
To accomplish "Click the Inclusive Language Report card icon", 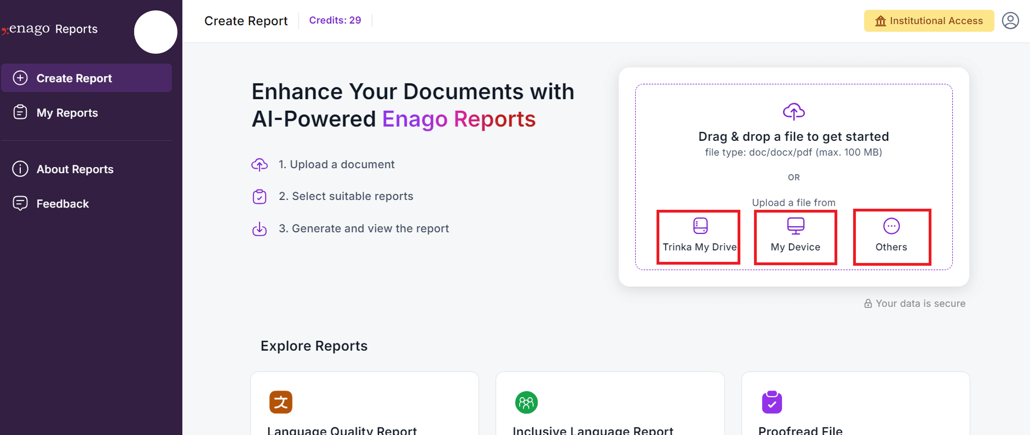I will (x=526, y=403).
